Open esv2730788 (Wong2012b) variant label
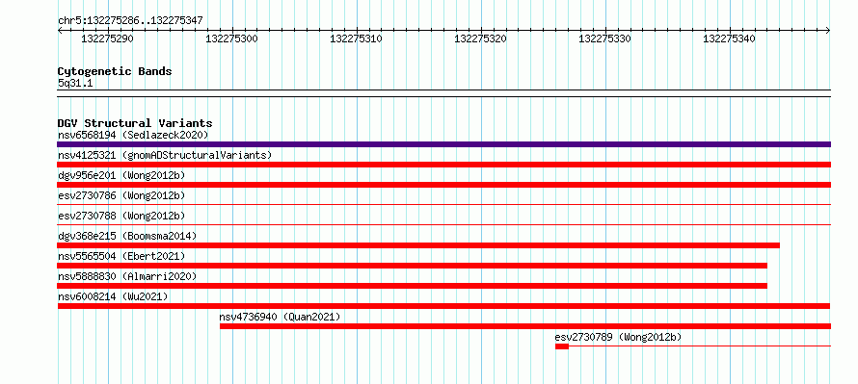 121,216
